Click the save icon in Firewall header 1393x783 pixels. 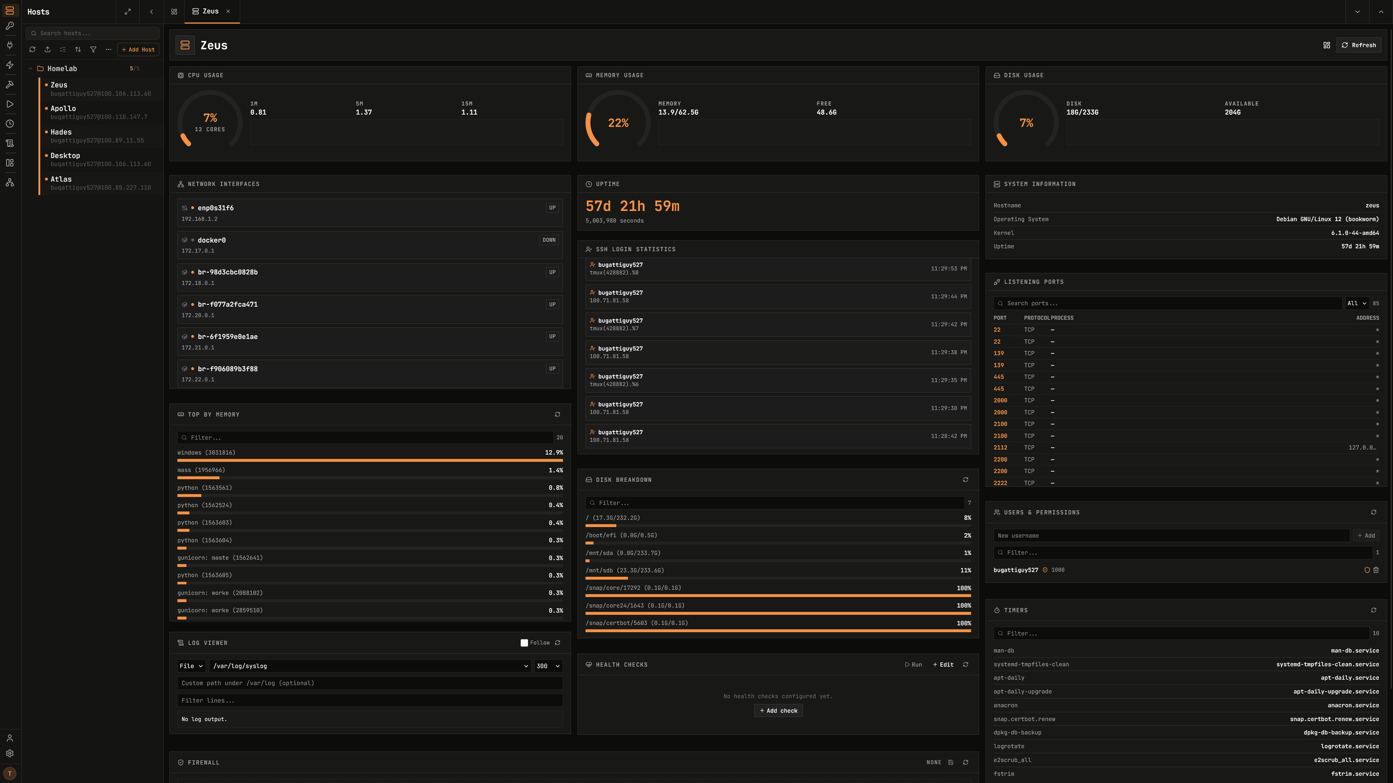point(951,762)
